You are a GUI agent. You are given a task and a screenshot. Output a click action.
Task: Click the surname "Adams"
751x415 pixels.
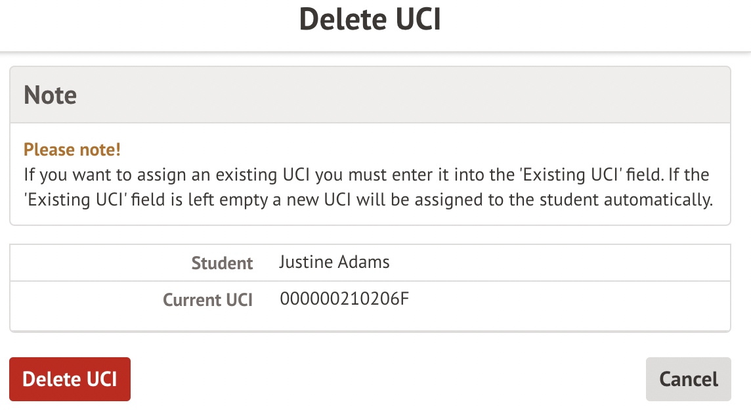click(363, 263)
